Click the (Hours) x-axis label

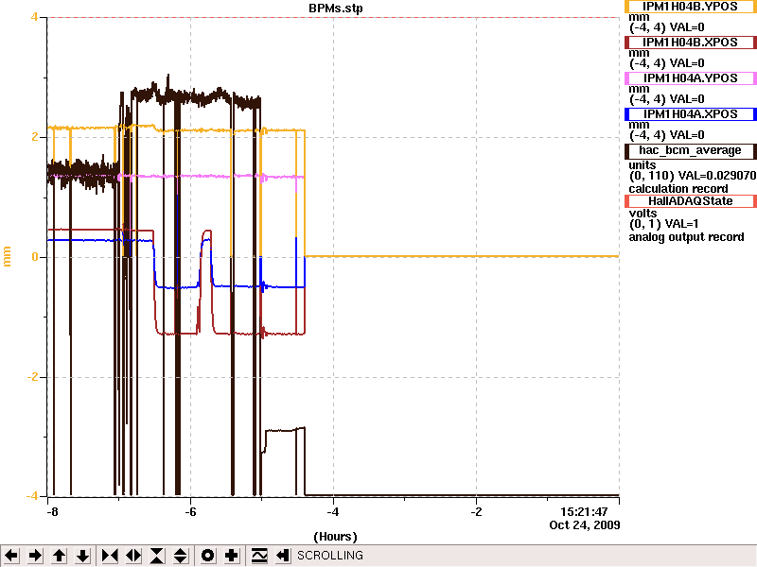336,537
